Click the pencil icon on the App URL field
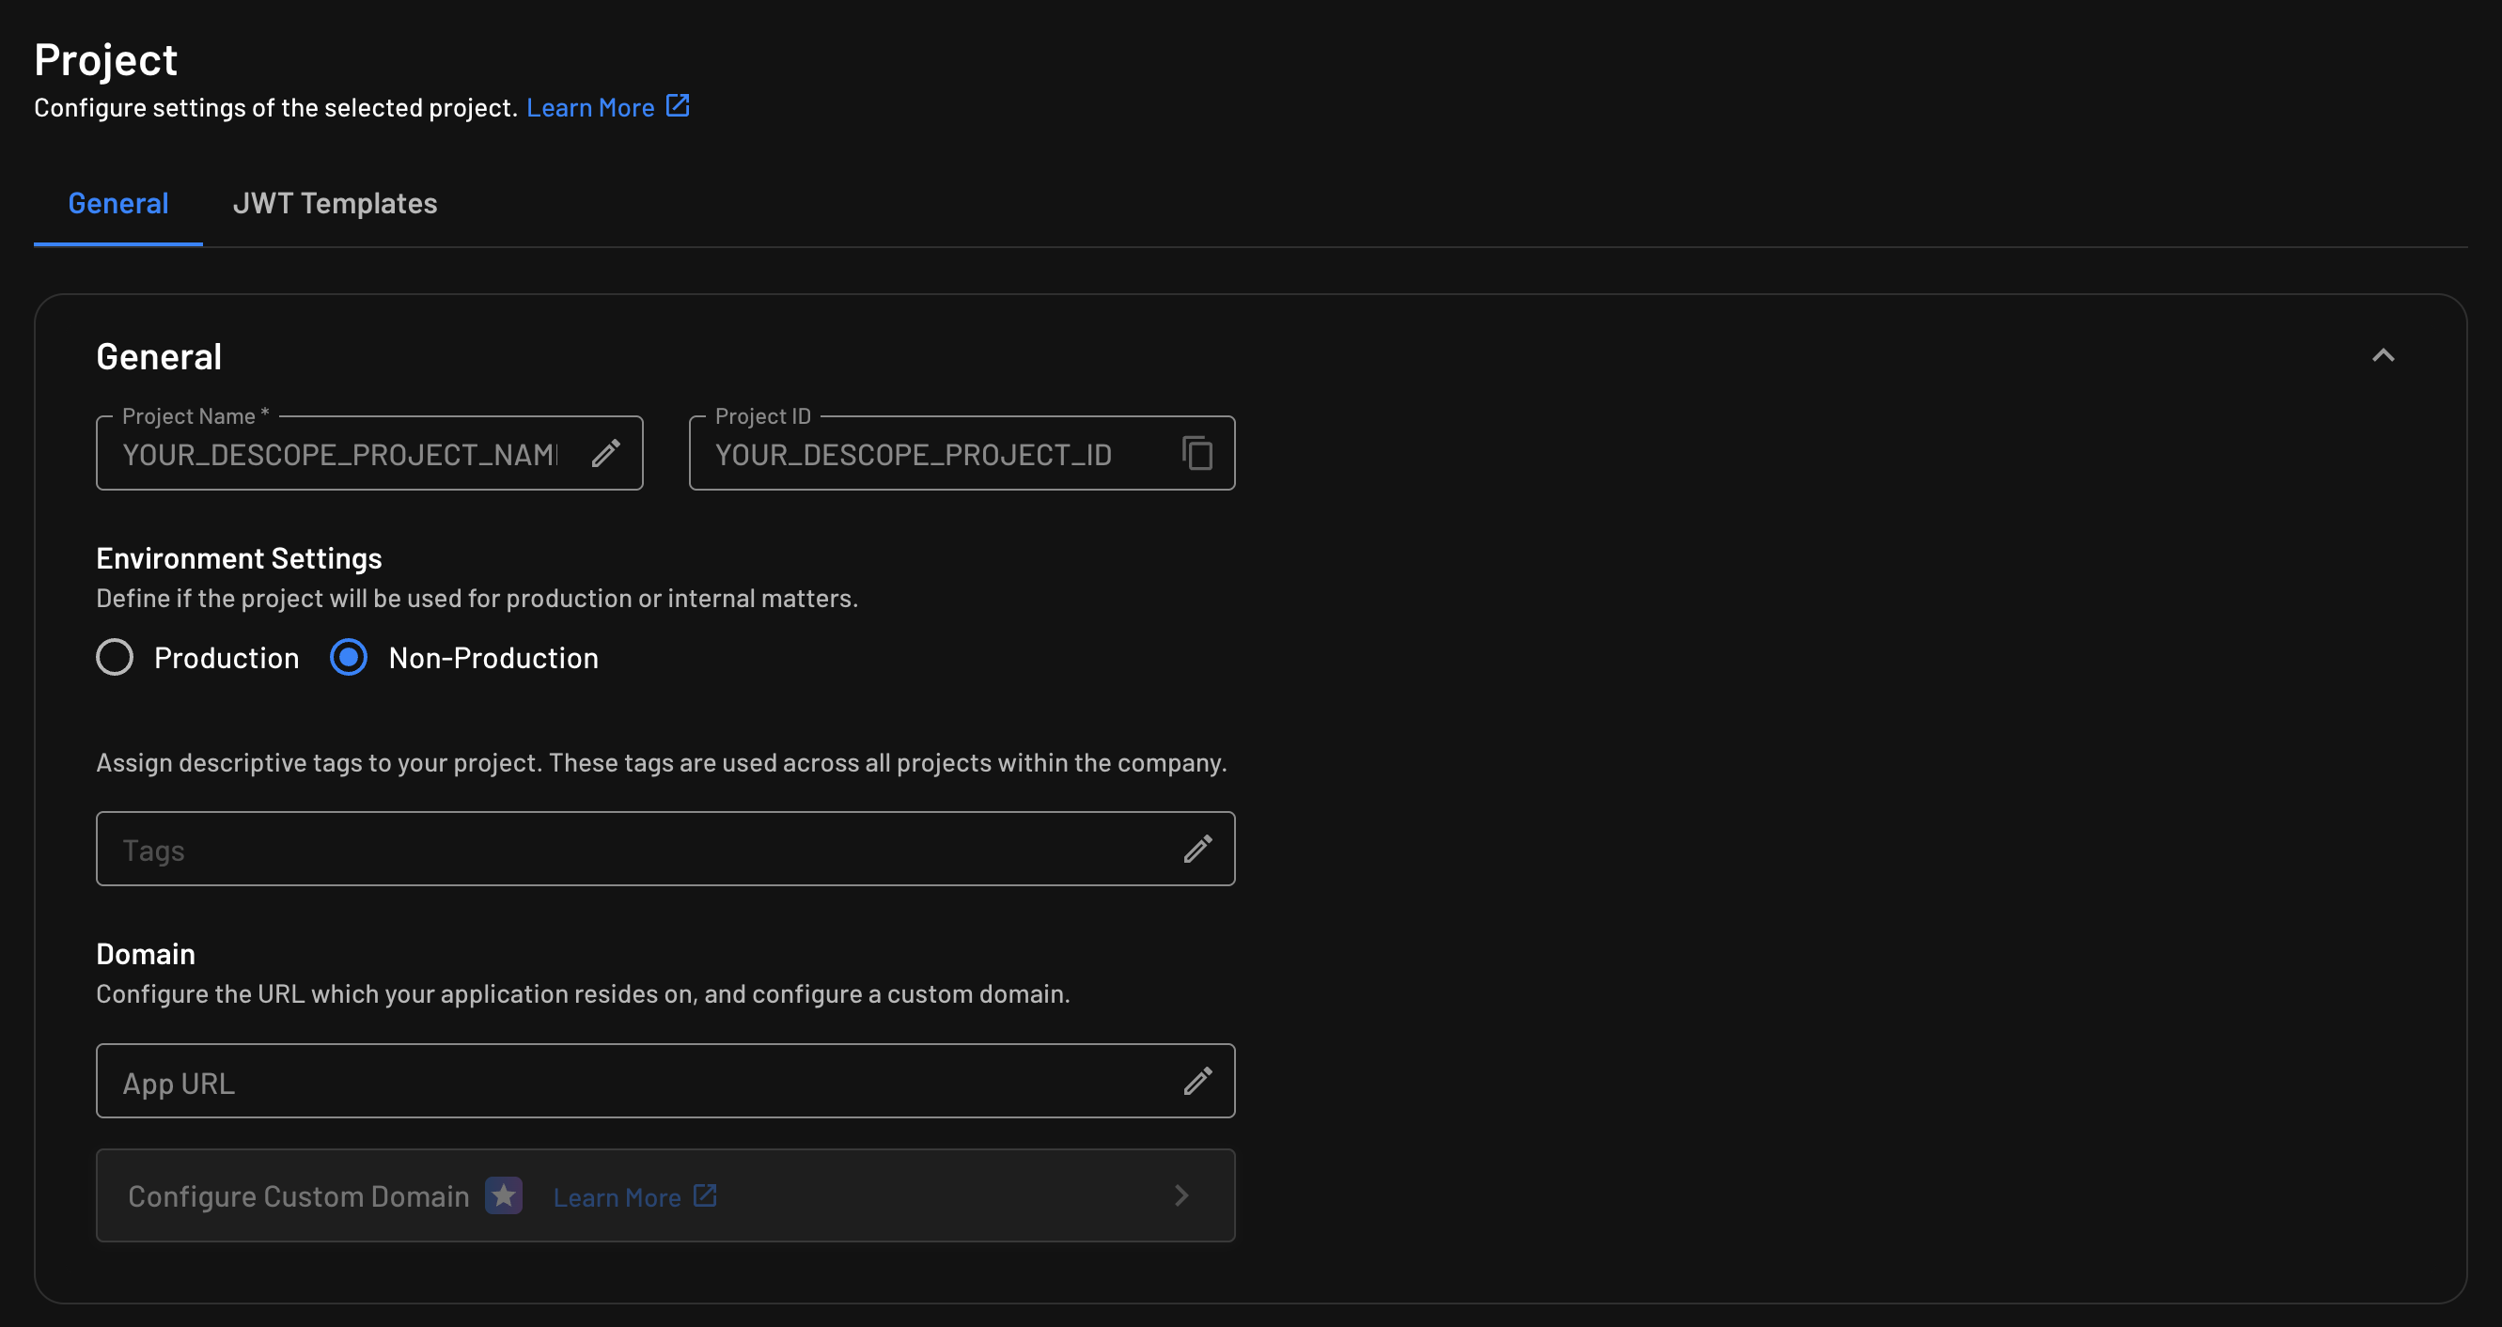The height and width of the screenshot is (1327, 2502). [x=1197, y=1080]
